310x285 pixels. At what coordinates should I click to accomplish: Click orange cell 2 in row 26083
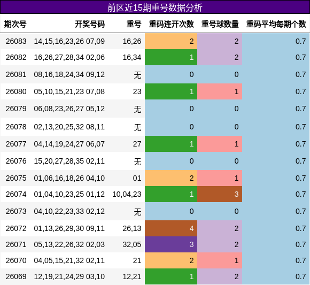point(171,41)
